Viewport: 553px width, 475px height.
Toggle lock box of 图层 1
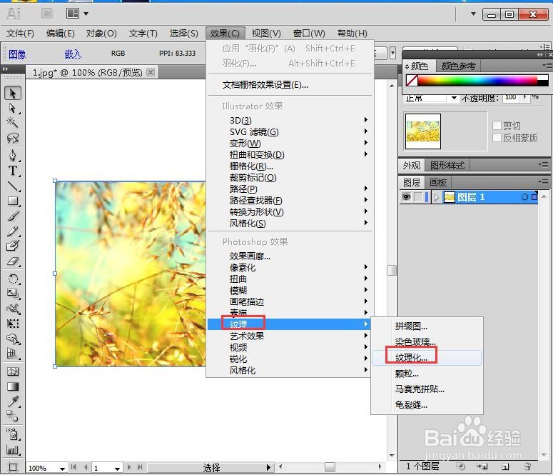click(418, 197)
